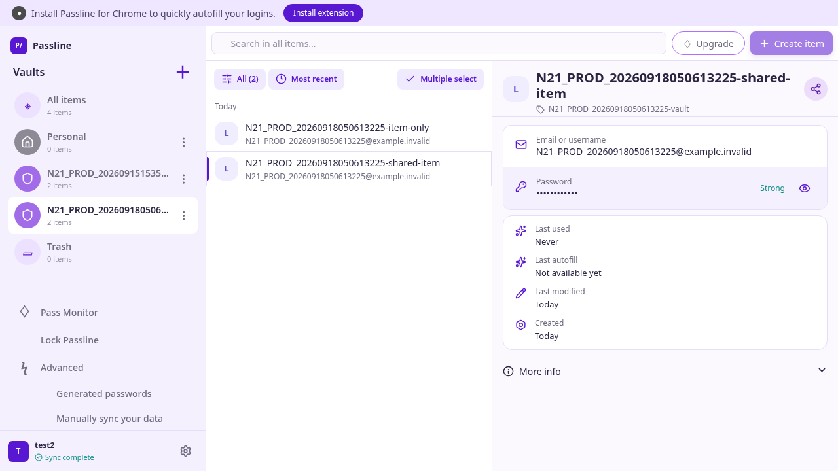
Task: Select Manually sync your data
Action: (109, 418)
